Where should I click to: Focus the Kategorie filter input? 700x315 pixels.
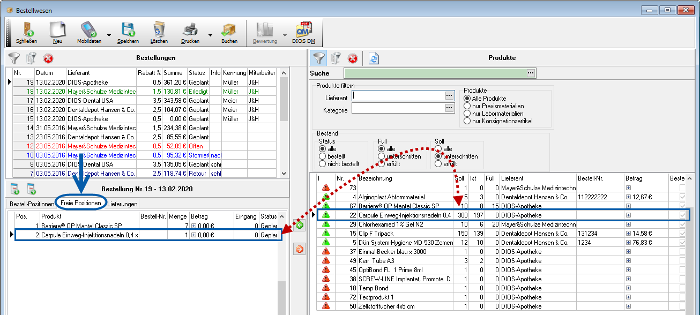[x=398, y=108]
